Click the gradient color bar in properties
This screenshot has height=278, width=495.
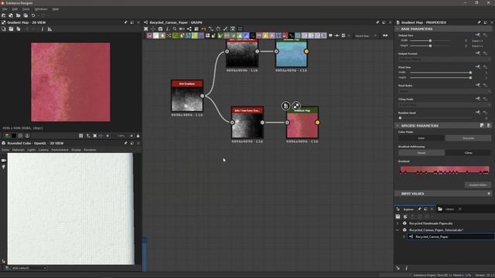[x=445, y=169]
